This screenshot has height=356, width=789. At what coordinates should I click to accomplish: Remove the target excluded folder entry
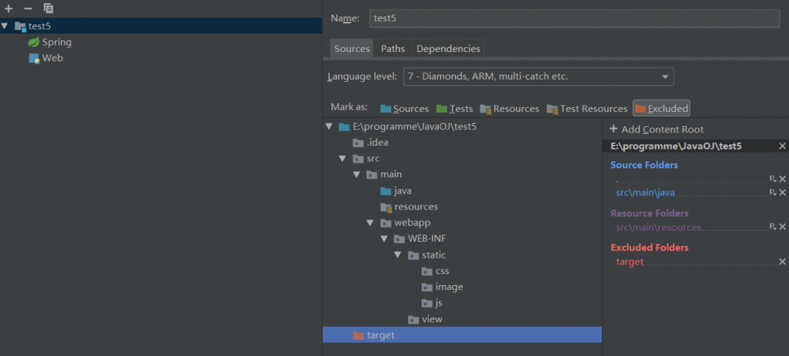[783, 261]
